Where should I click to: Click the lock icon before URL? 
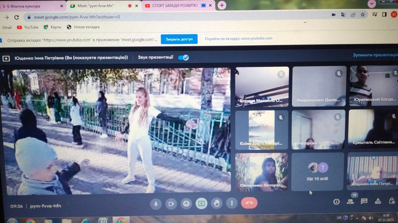click(x=29, y=17)
